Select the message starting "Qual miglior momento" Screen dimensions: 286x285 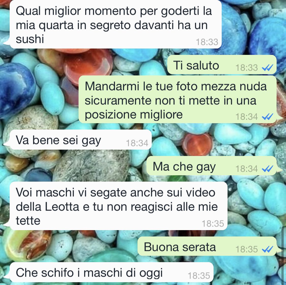tap(115, 24)
